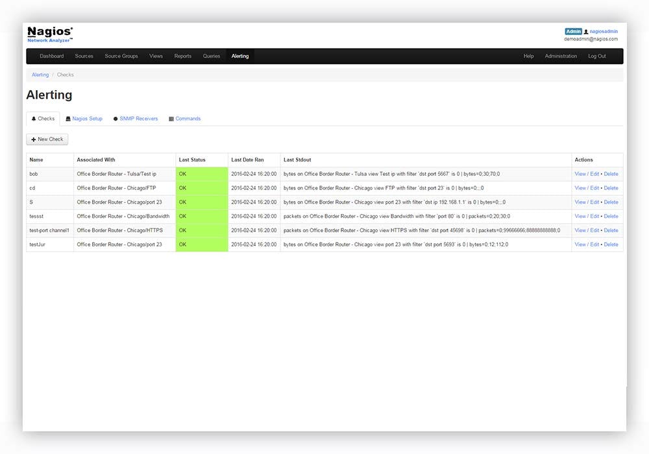
Task: Click the Alerting breadcrumb link
Action: click(40, 75)
